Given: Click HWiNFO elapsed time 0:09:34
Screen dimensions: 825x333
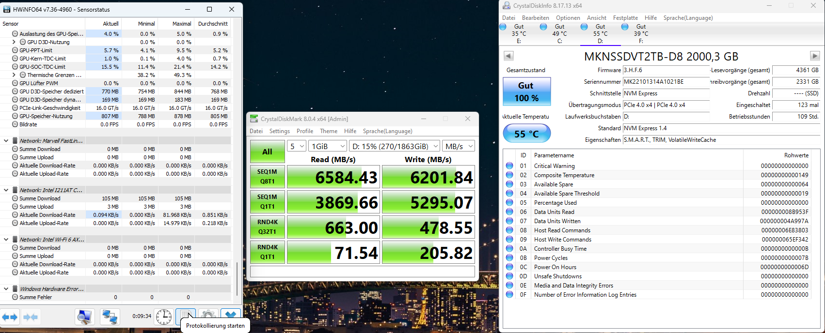Looking at the screenshot, I should click(x=142, y=316).
